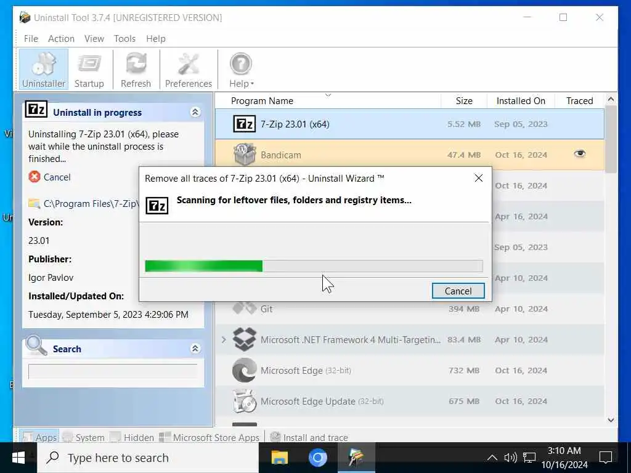Open File Explorer from the taskbar
This screenshot has width=631, height=473.
click(279, 458)
